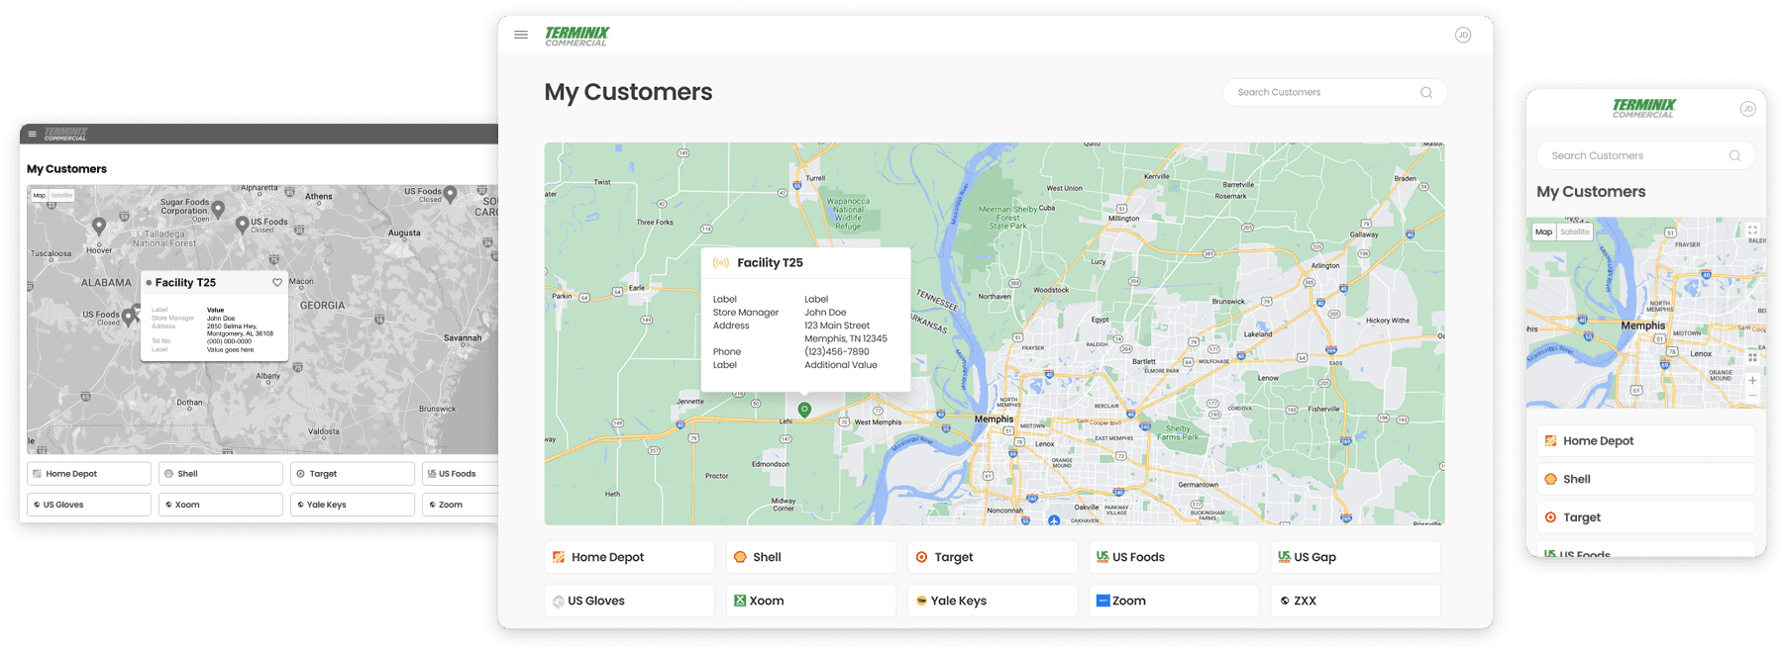Screen dimensions: 1786x652
Task: Select Satellite tab in mobile window
Action: (1574, 232)
